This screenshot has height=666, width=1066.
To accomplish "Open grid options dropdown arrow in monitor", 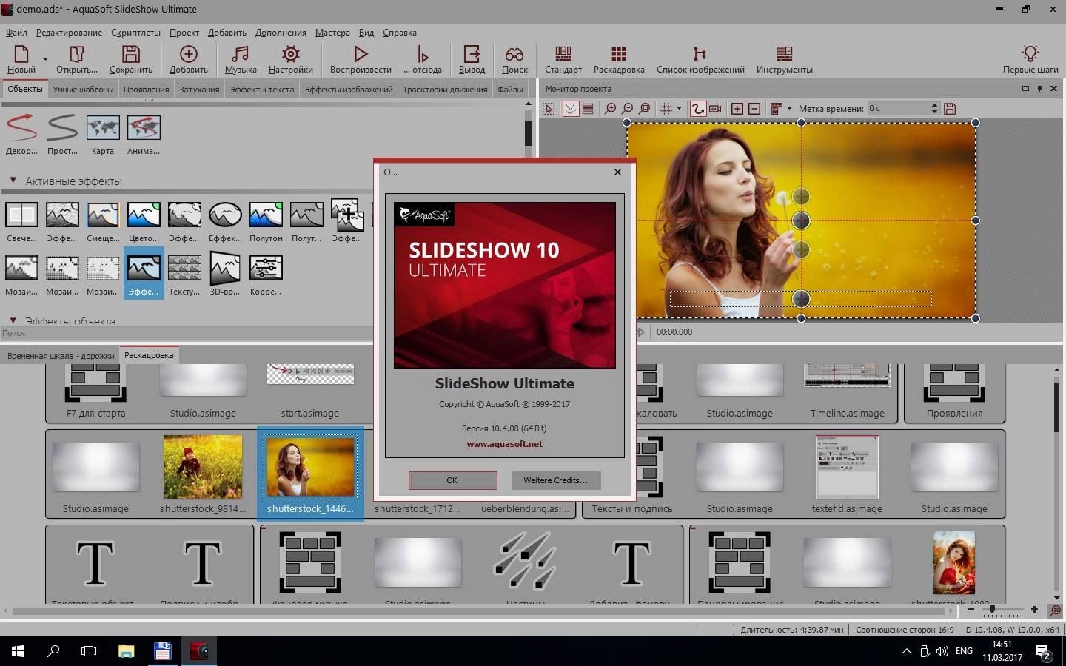I will (679, 109).
